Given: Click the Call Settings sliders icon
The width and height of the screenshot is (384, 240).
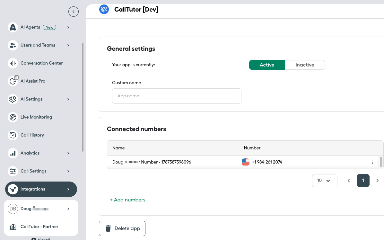Looking at the screenshot, I should click(13, 171).
